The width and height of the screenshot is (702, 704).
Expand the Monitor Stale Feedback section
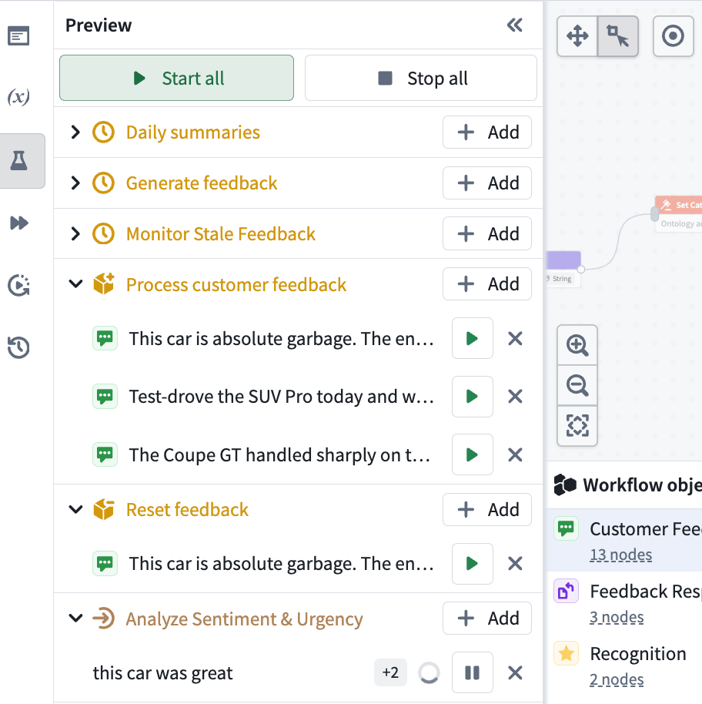75,233
